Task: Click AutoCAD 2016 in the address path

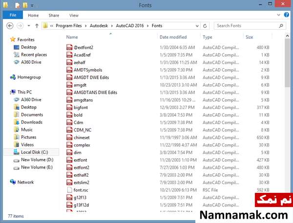Action: [130, 26]
